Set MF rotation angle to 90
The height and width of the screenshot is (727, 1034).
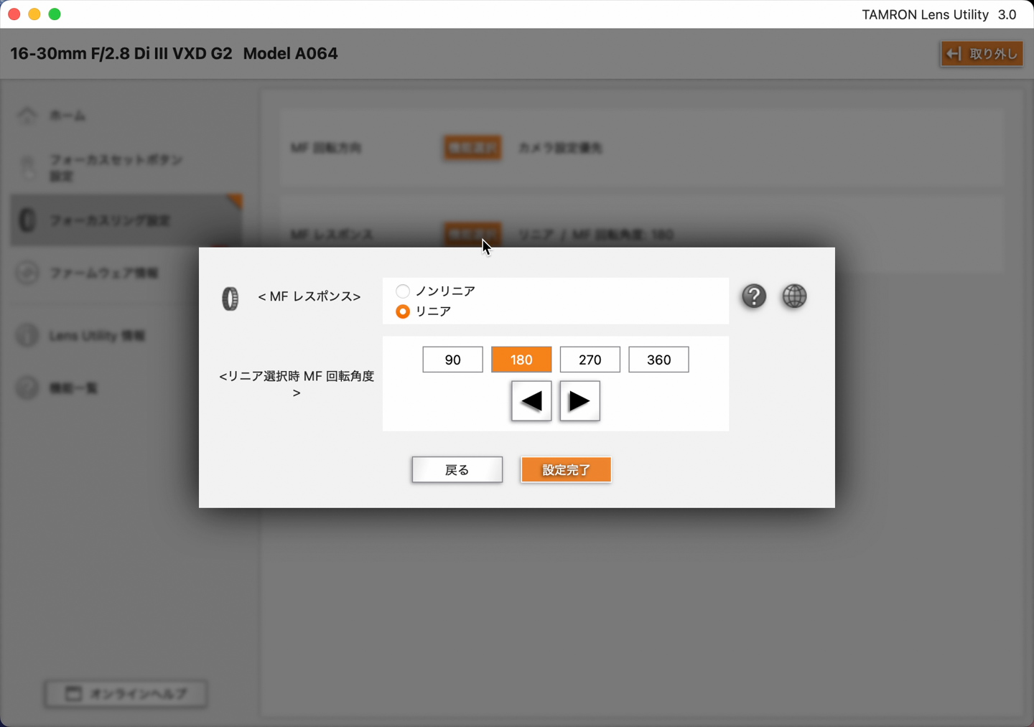(452, 360)
